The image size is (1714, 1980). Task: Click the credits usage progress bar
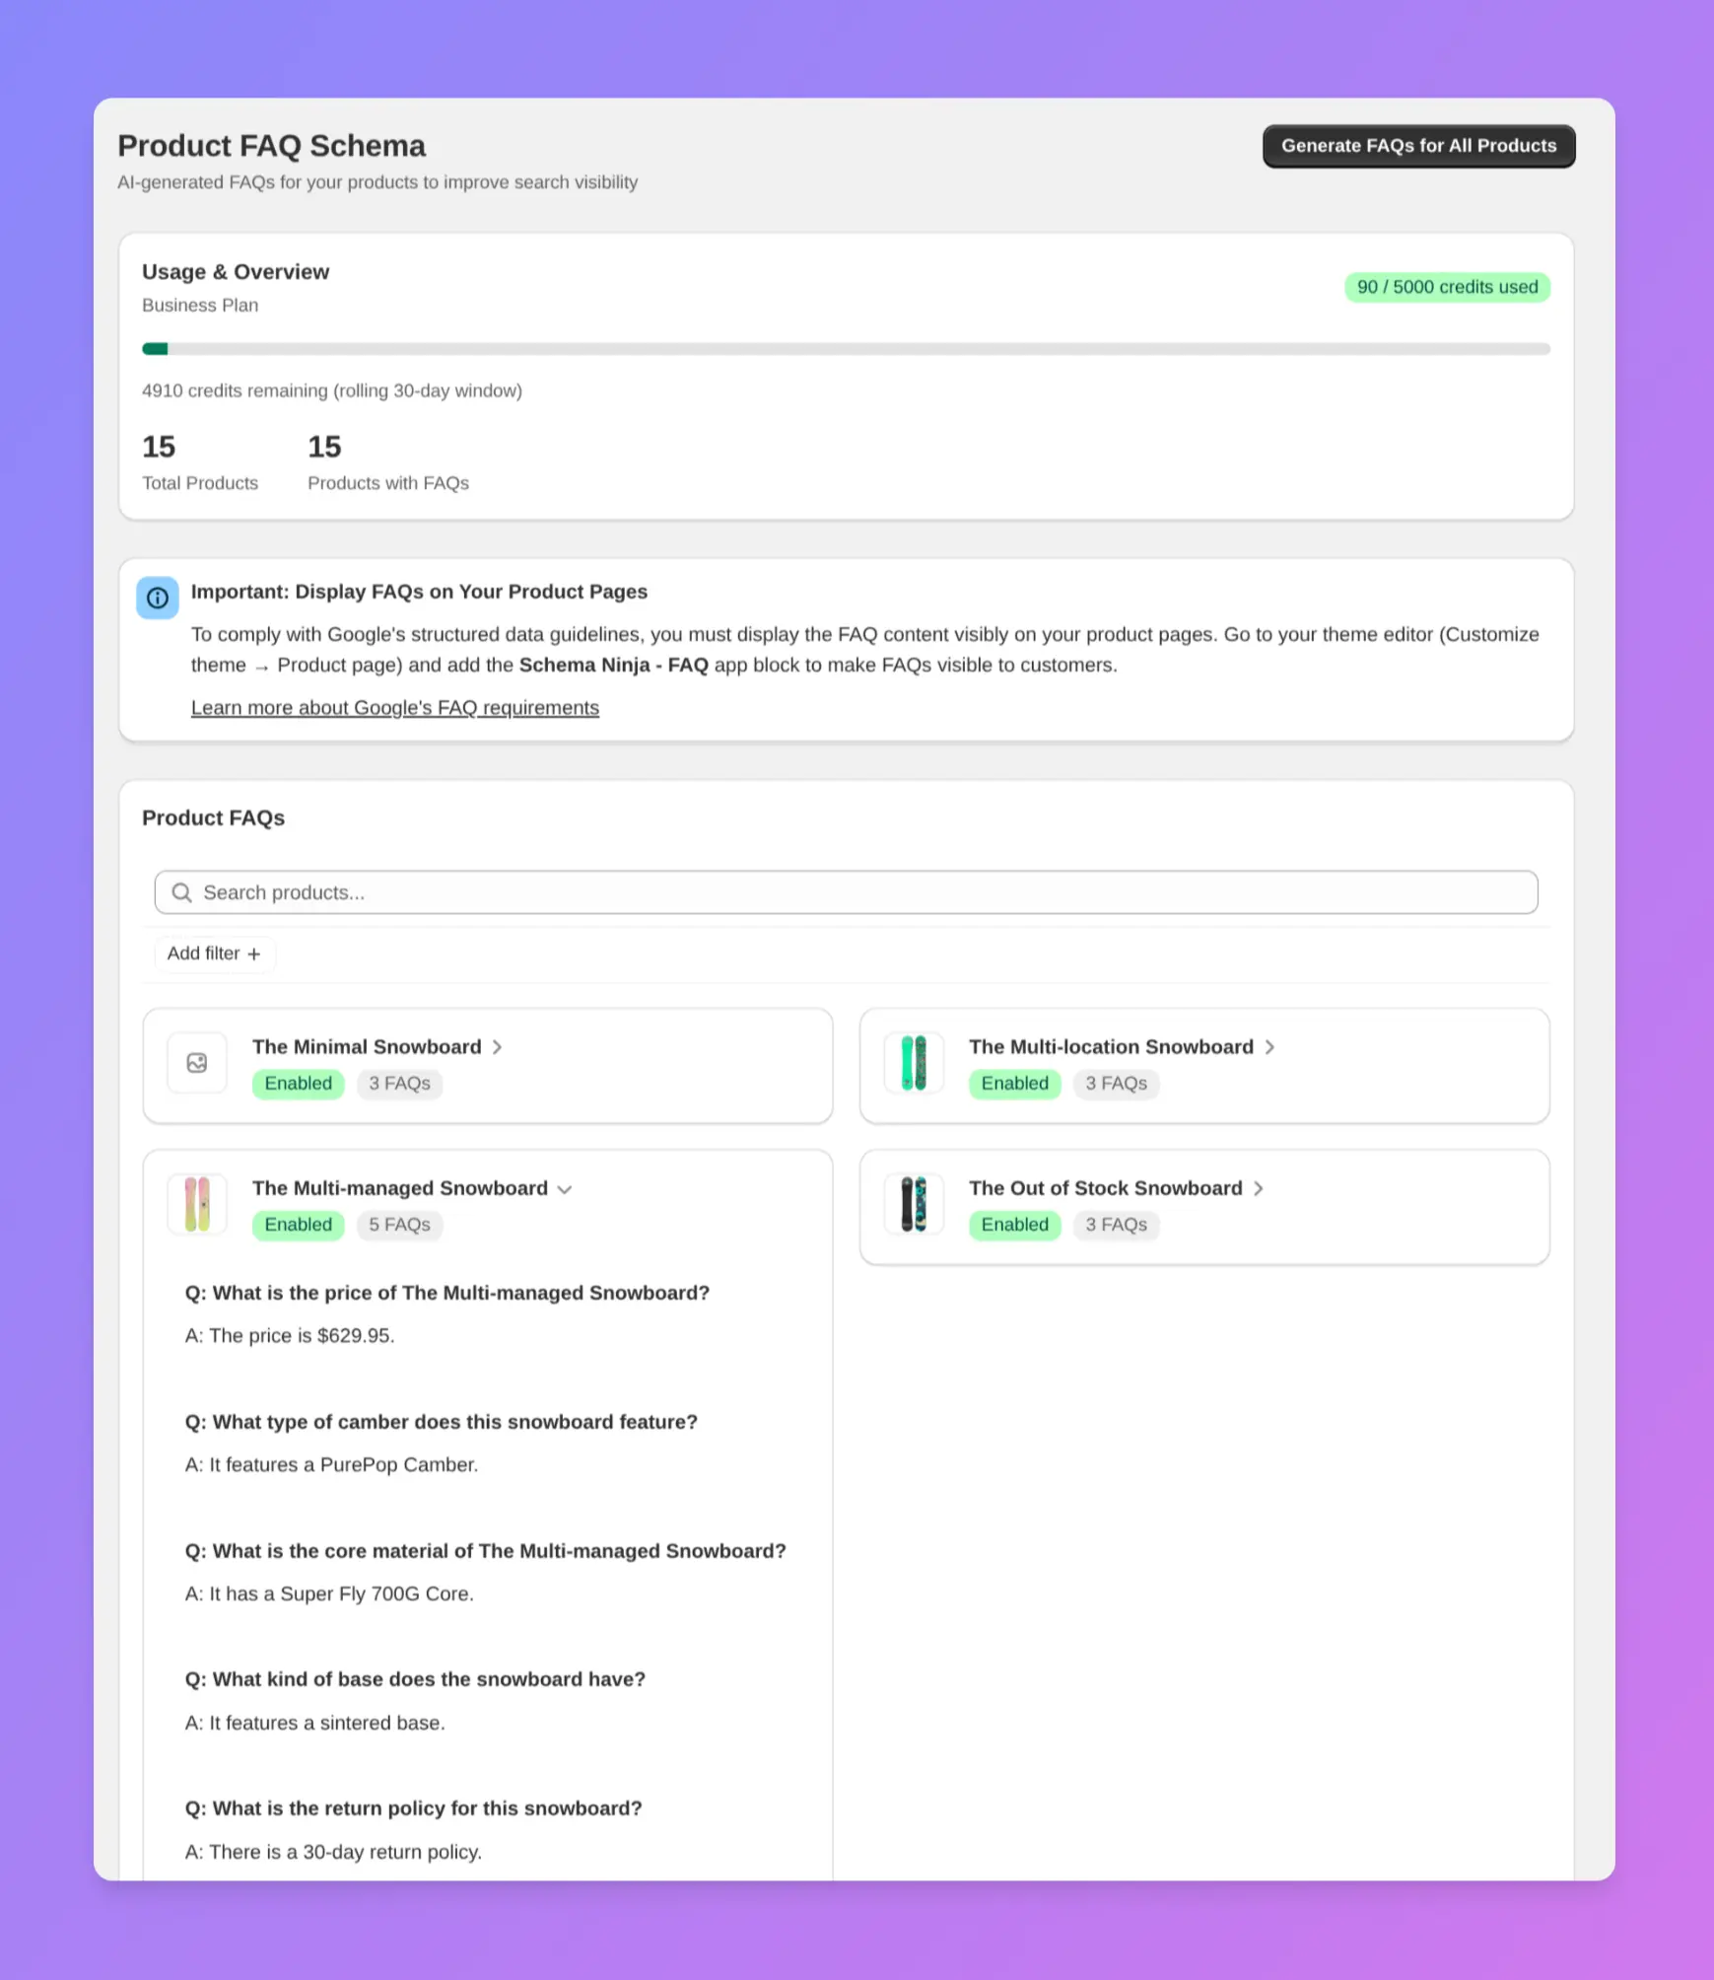coord(846,348)
